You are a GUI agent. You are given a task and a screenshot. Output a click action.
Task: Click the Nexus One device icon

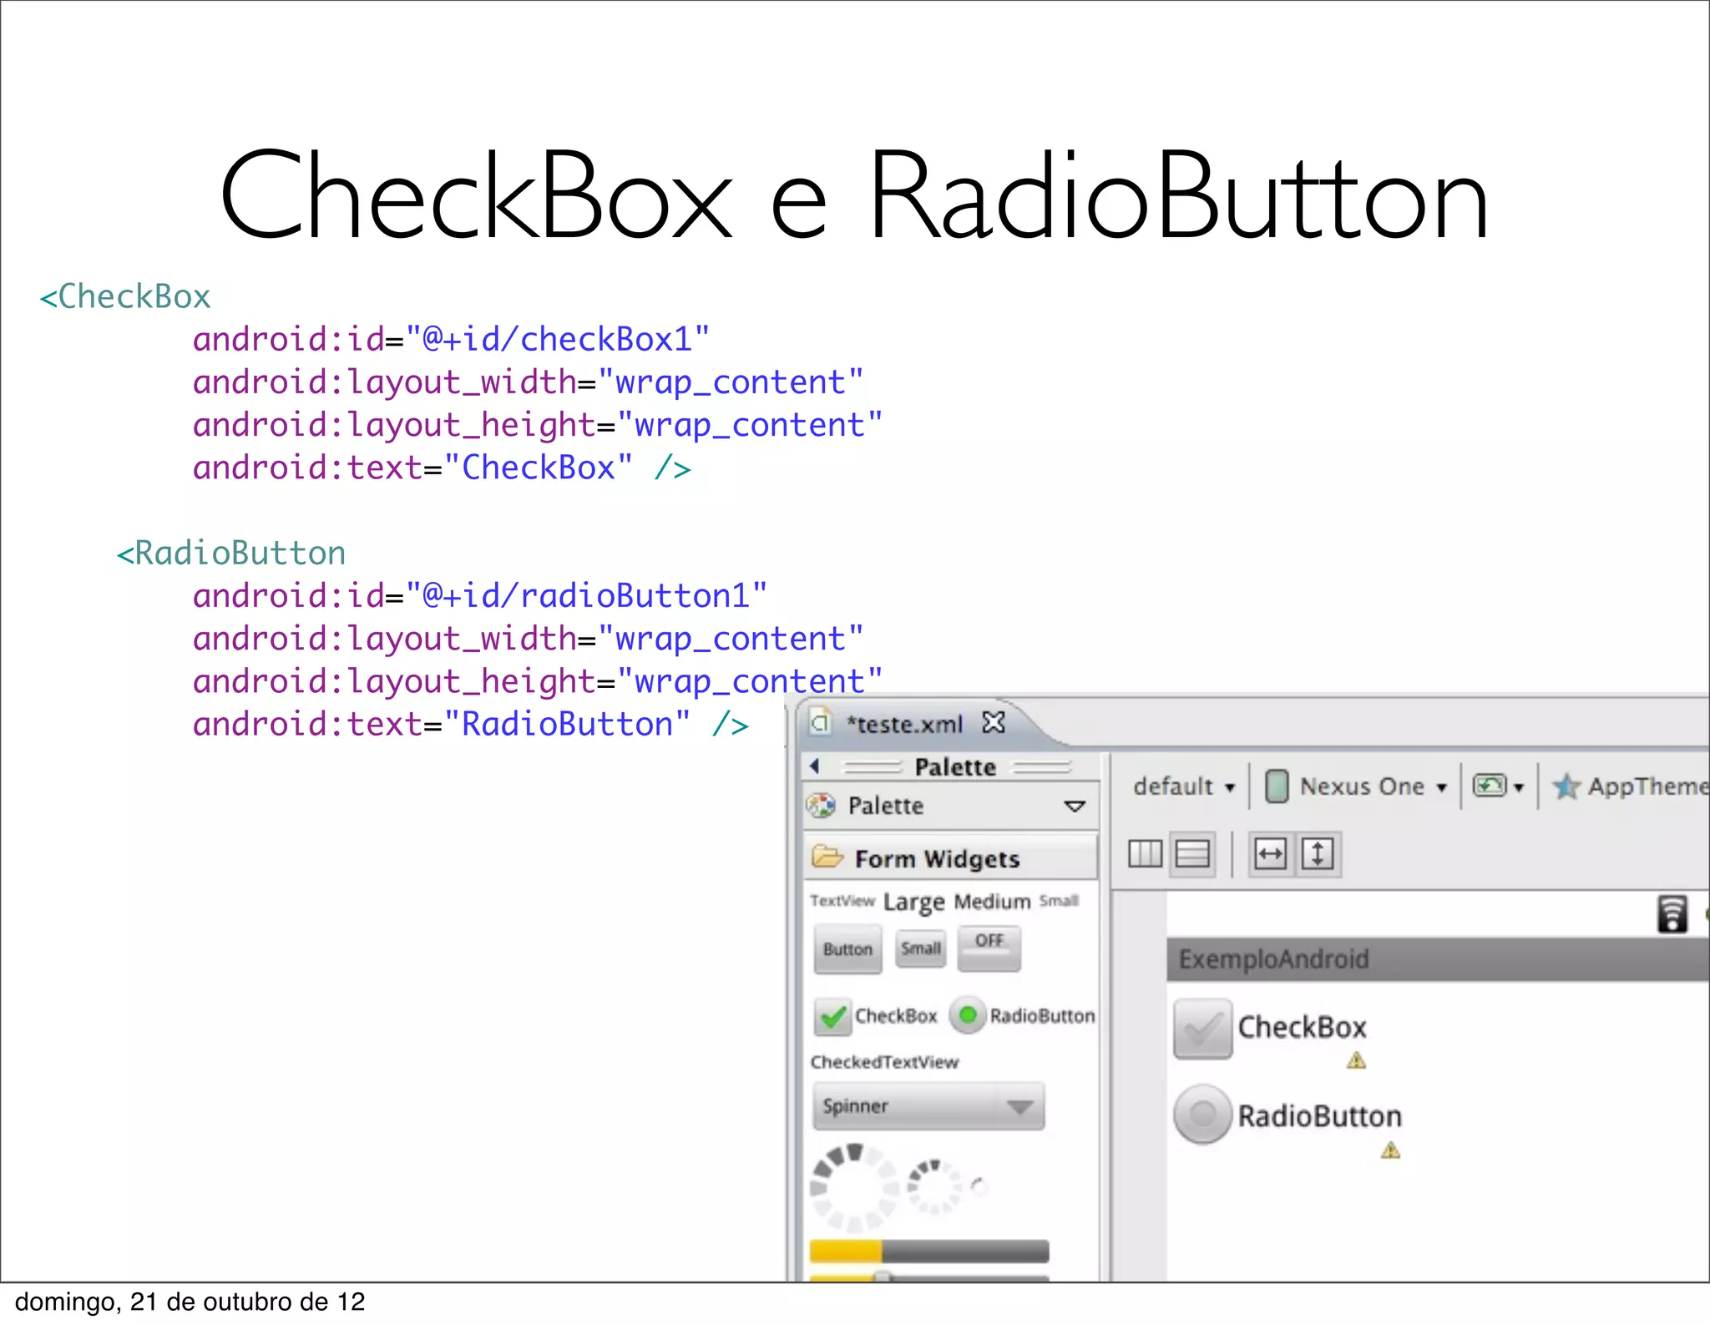click(1276, 786)
